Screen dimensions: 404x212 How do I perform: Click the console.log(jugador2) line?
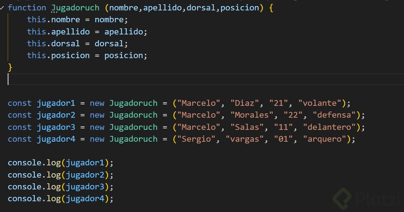tap(61, 175)
